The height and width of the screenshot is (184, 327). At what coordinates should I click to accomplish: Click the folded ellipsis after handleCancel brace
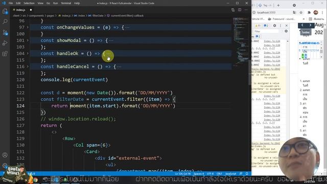119,67
